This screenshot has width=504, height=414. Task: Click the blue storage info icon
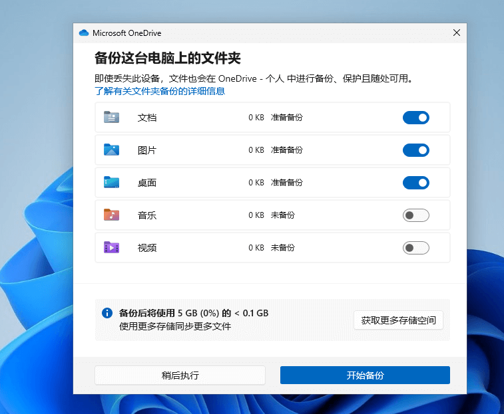click(107, 313)
